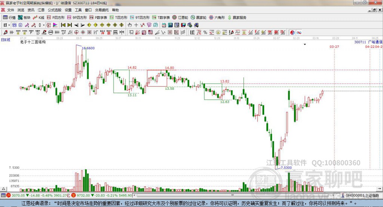
Task: Click the save diskette icon
Action: [183, 25]
